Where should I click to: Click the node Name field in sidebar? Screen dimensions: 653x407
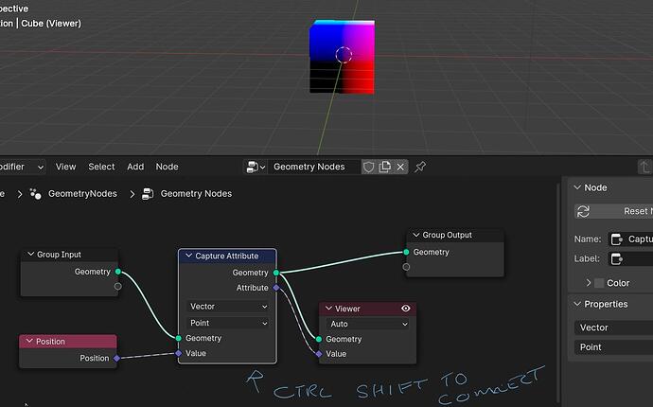point(630,239)
